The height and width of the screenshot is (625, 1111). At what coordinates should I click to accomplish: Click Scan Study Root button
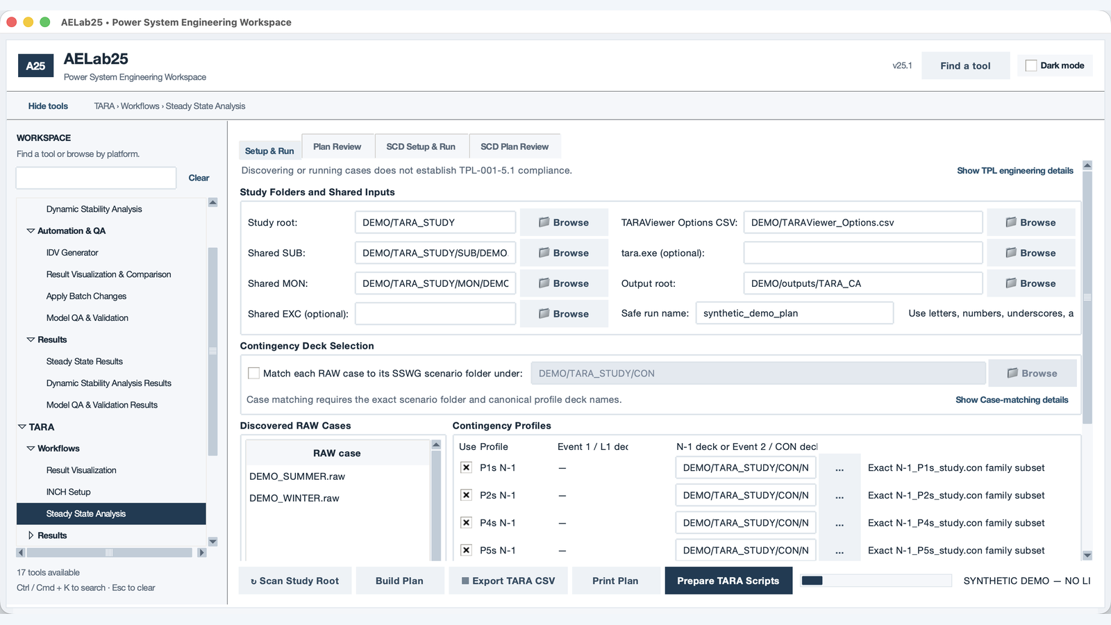(x=295, y=581)
